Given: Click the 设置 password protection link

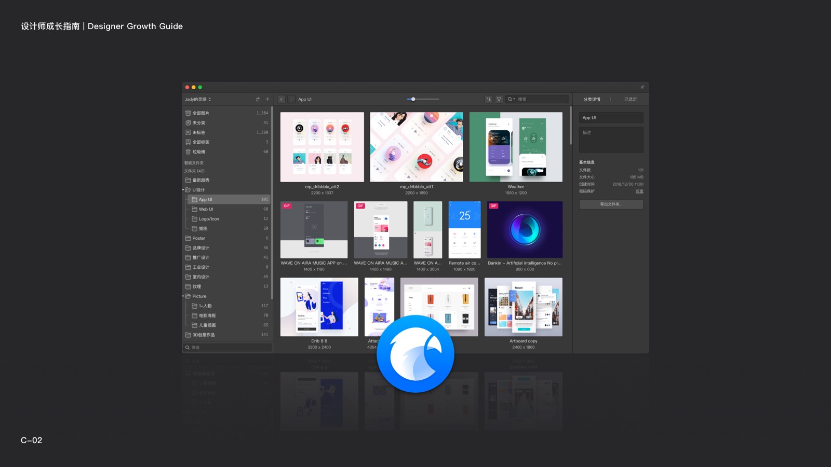Looking at the screenshot, I should click(x=639, y=191).
